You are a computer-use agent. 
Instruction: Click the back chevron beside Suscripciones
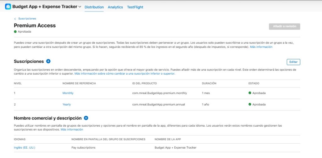click(x=15, y=19)
